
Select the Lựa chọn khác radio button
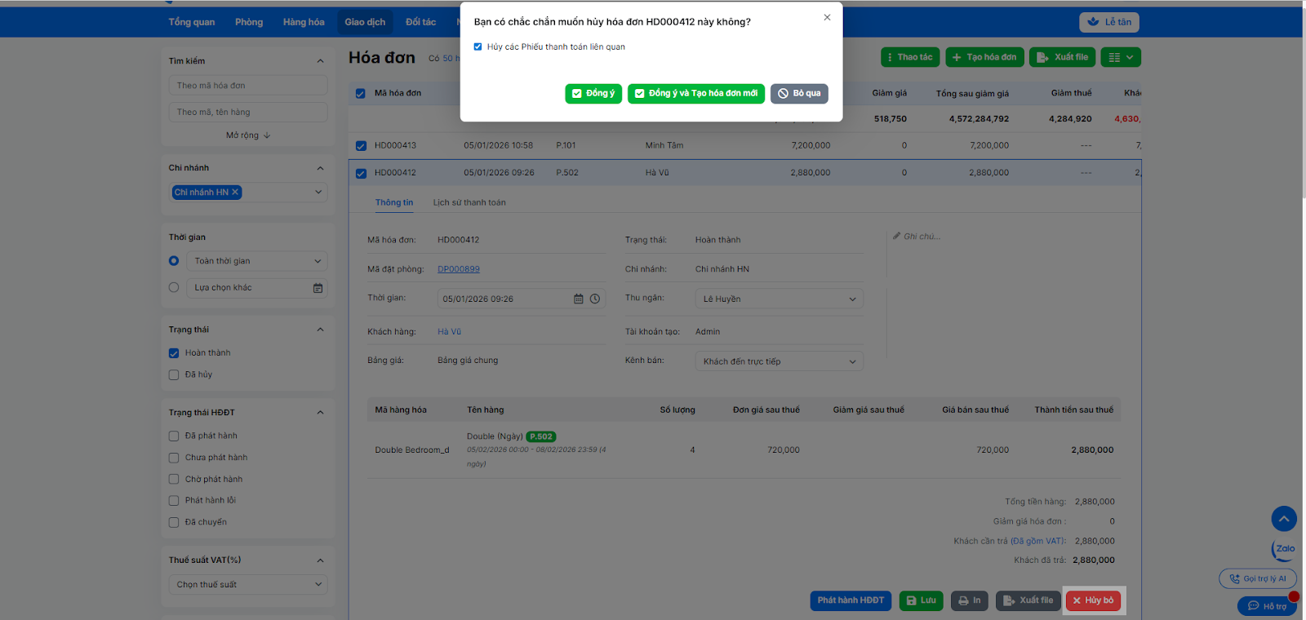coord(174,287)
